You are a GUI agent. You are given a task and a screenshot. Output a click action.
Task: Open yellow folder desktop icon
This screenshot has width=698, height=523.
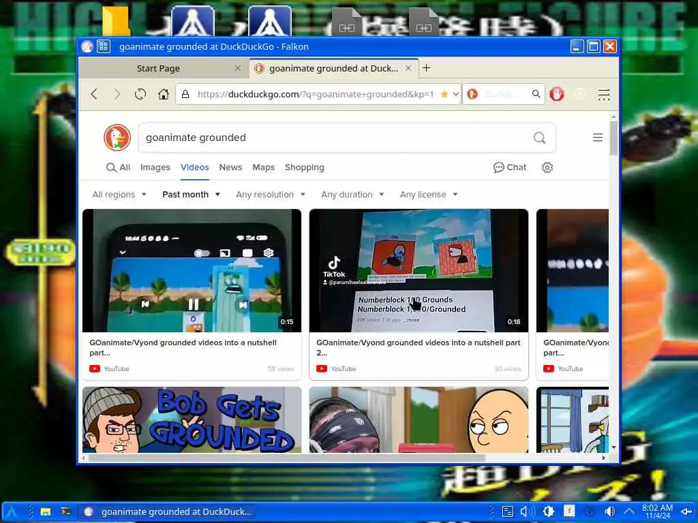click(x=115, y=21)
